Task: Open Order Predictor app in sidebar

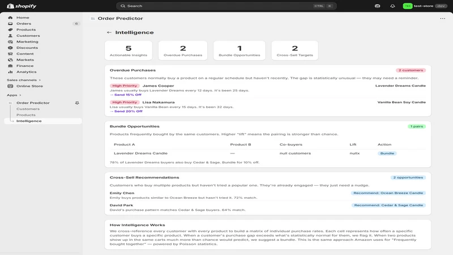Action: tap(33, 103)
